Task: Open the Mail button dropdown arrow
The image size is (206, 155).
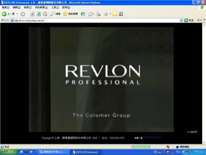Action: [x=94, y=14]
